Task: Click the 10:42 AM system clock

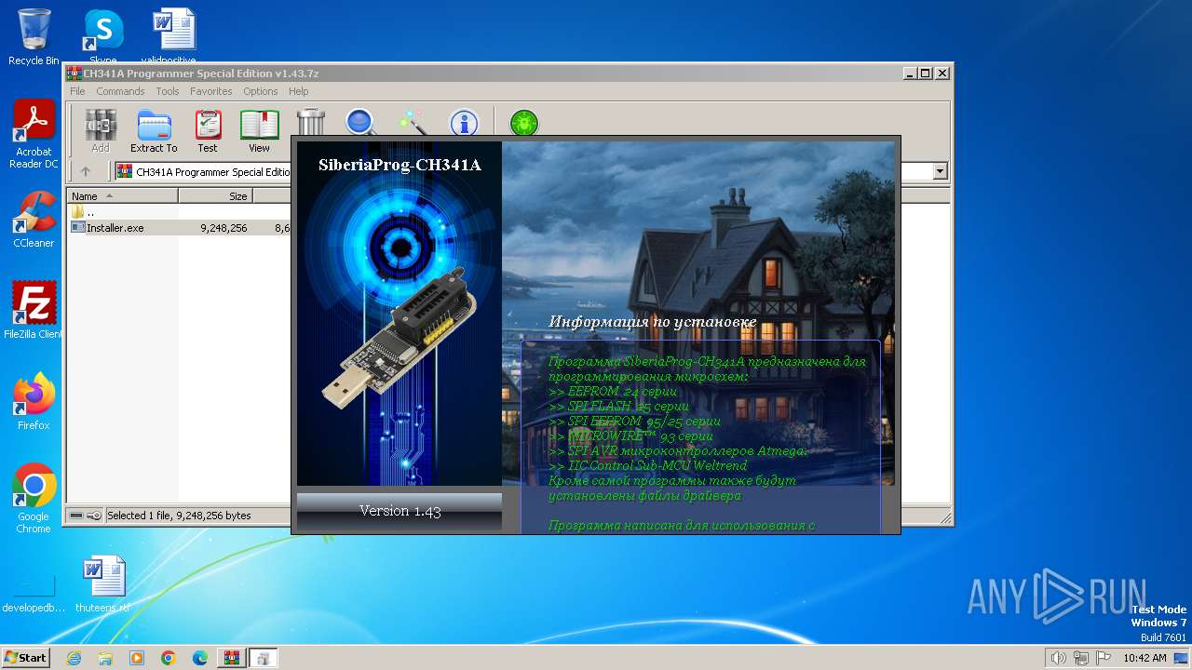Action: point(1145,658)
